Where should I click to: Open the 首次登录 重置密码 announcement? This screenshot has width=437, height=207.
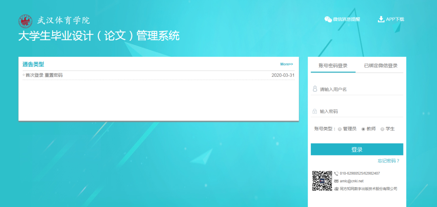pos(44,75)
